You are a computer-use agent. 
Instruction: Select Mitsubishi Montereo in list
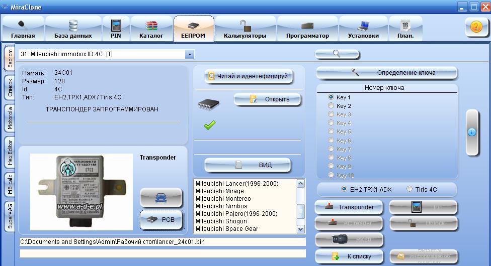pos(223,198)
